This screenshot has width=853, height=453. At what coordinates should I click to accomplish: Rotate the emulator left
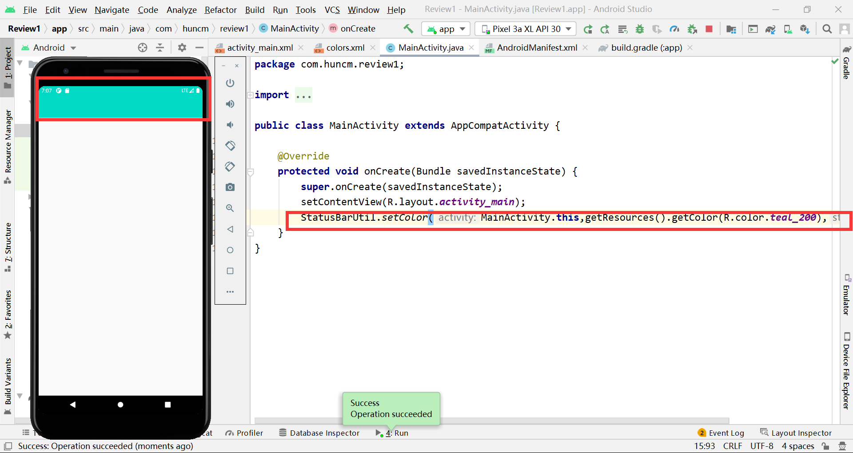(230, 146)
